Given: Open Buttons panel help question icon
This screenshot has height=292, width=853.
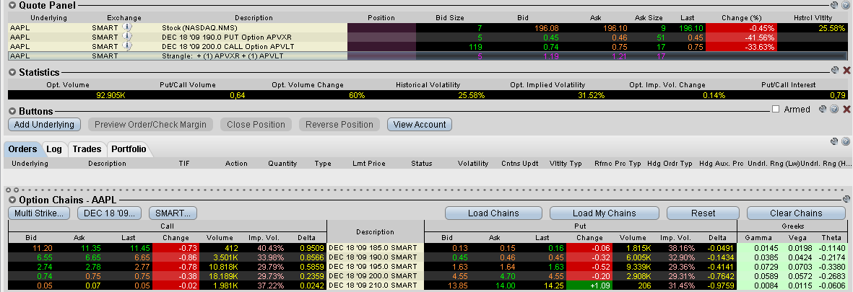Looking at the screenshot, I should 833,109.
